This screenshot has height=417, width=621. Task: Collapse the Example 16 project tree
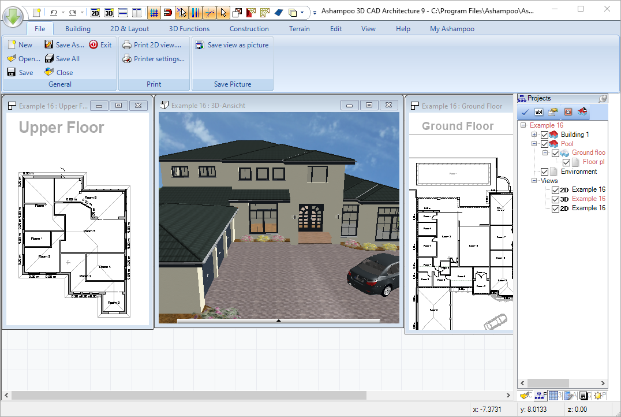pyautogui.click(x=523, y=125)
